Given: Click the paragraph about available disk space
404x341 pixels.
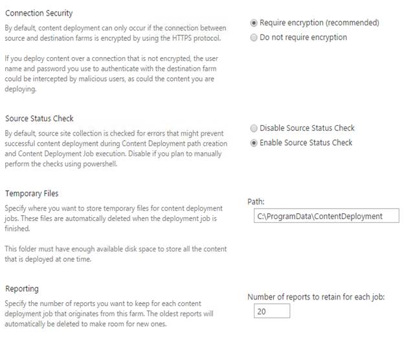Looking at the screenshot, I should pyautogui.click(x=115, y=253).
